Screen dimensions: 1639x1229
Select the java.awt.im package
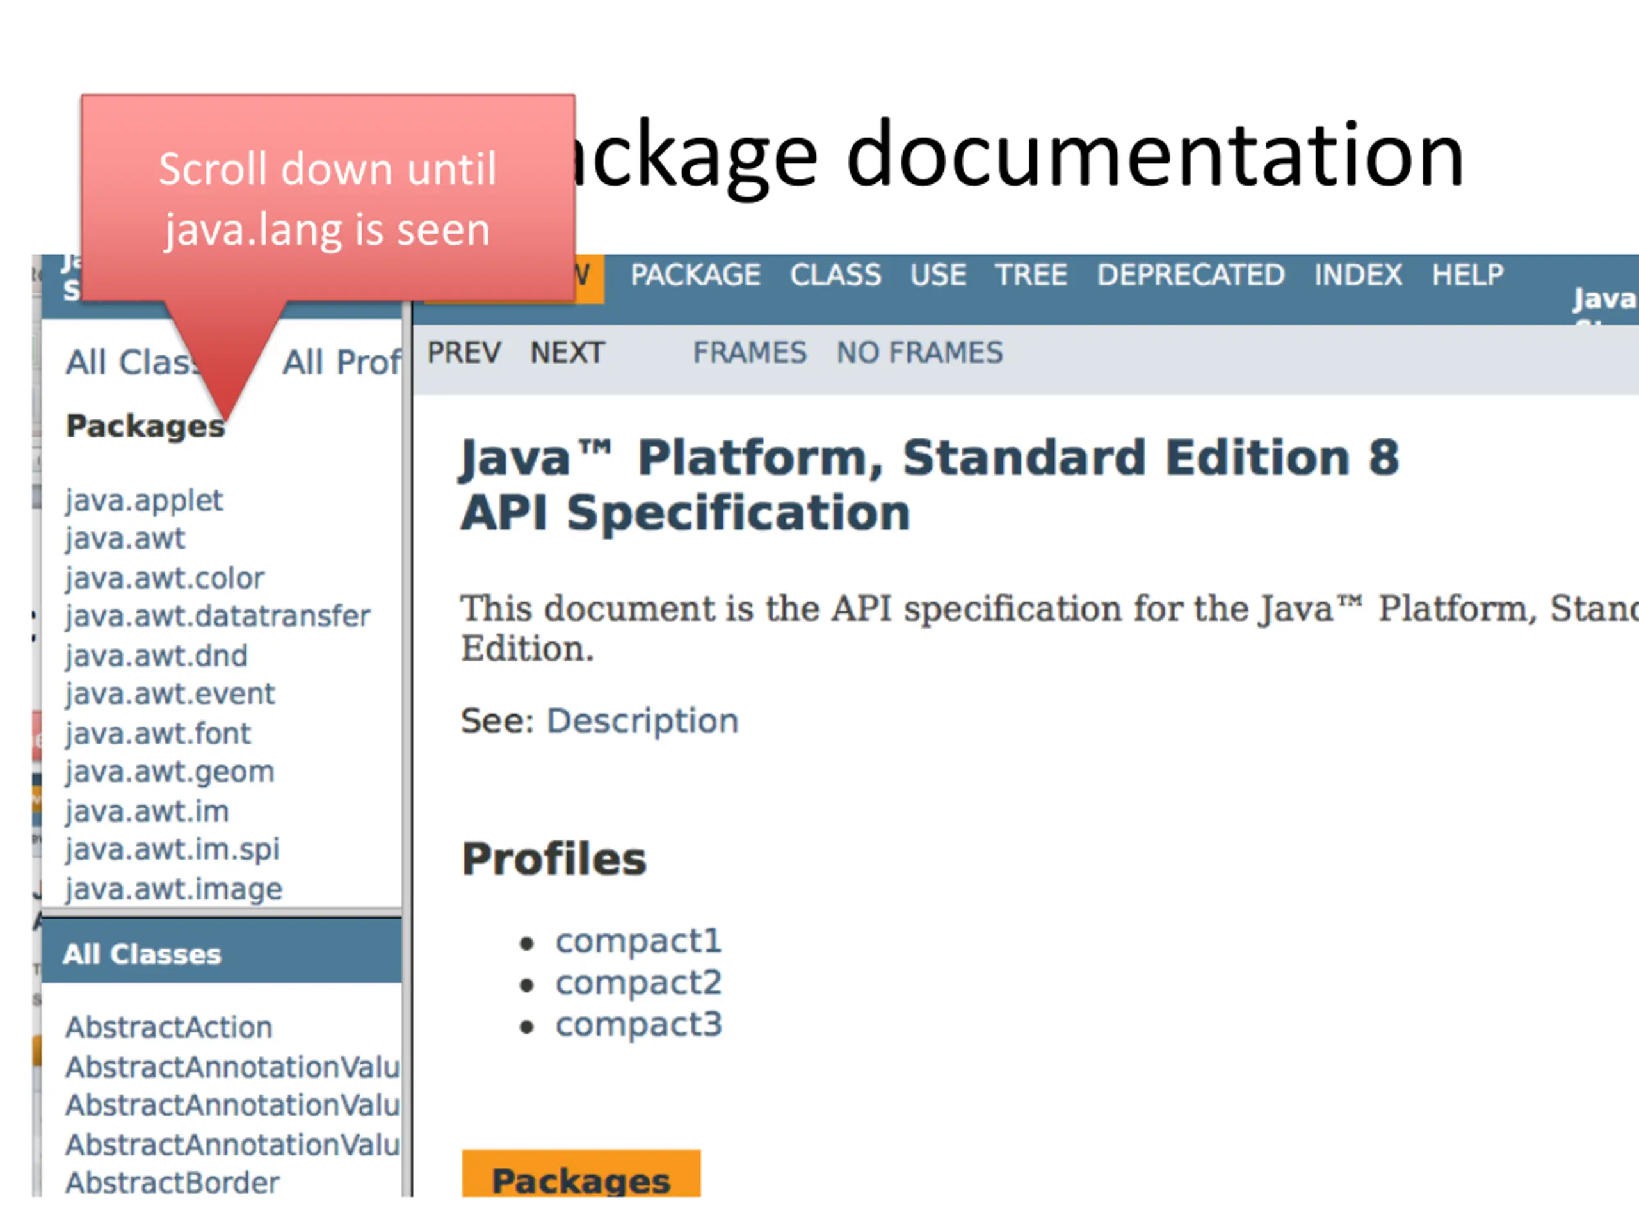(x=147, y=811)
